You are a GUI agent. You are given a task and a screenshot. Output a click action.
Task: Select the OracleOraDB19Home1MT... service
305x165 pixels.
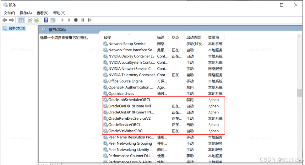131,106
